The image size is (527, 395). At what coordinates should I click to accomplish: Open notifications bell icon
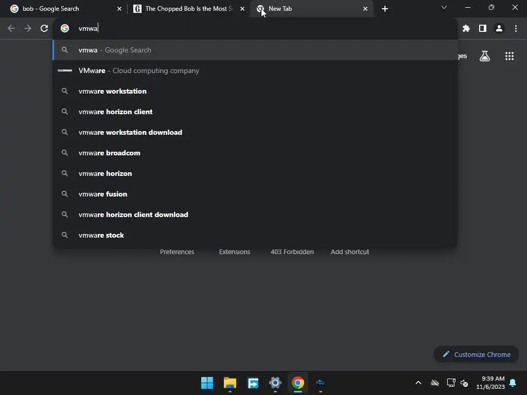(513, 383)
